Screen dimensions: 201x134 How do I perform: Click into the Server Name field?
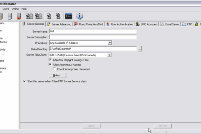point(93,31)
